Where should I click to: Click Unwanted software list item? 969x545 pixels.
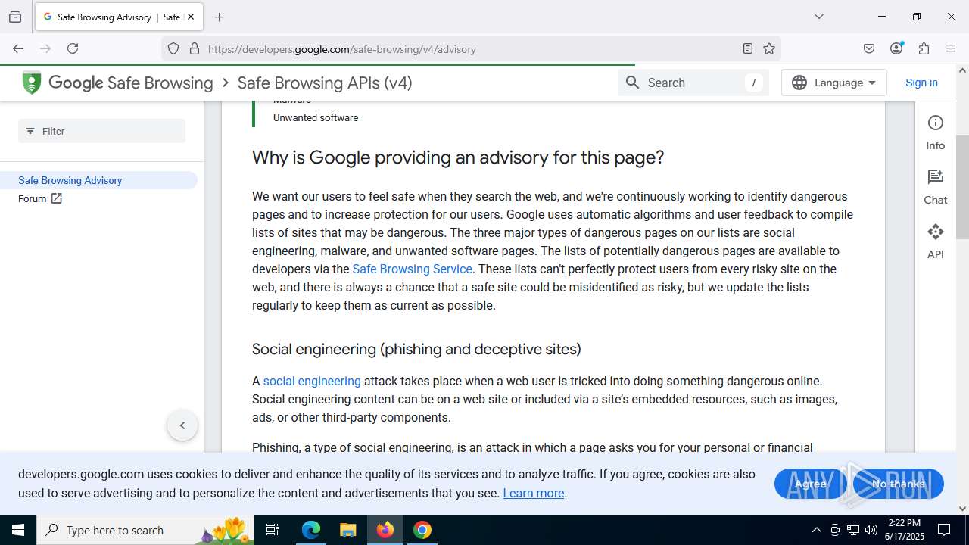(x=316, y=117)
